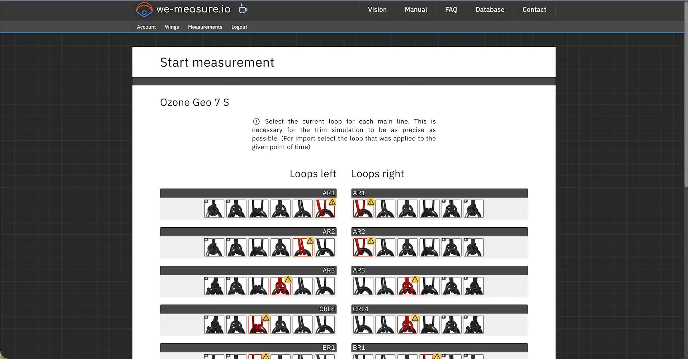This screenshot has height=359, width=688.
Task: Click the page's vertical scrollbar thumb
Action: (686, 94)
